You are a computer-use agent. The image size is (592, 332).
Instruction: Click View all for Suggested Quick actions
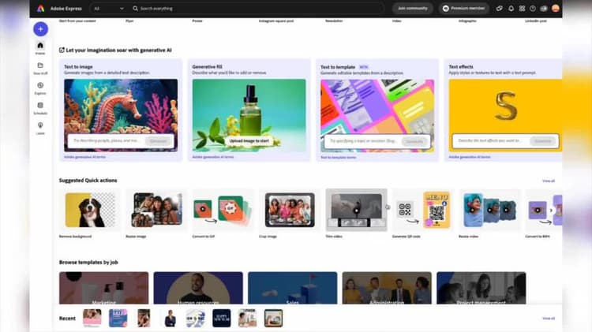click(x=549, y=181)
